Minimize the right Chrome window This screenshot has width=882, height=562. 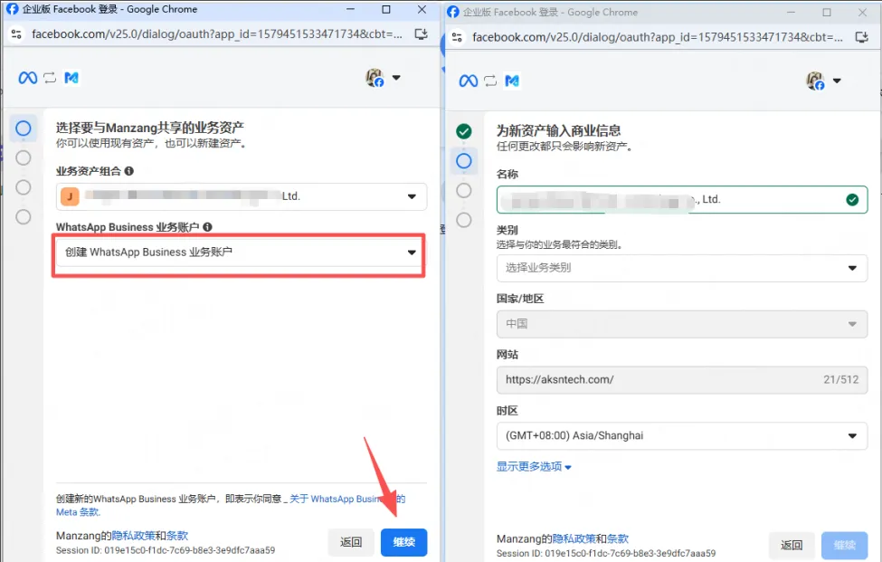pyautogui.click(x=791, y=13)
